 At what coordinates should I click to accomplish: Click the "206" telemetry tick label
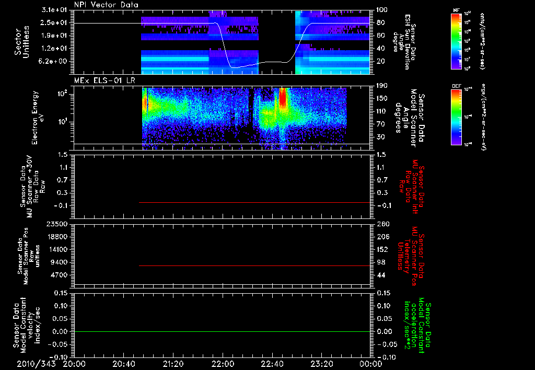coord(382,237)
